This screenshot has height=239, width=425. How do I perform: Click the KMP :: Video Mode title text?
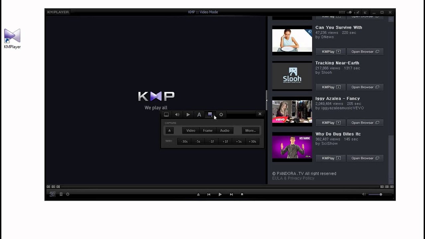[x=203, y=12]
